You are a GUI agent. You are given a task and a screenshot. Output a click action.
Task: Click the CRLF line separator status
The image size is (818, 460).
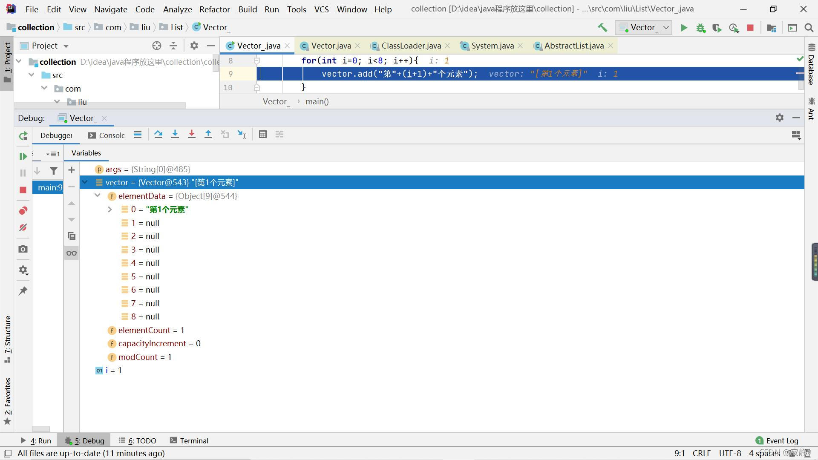coord(701,454)
